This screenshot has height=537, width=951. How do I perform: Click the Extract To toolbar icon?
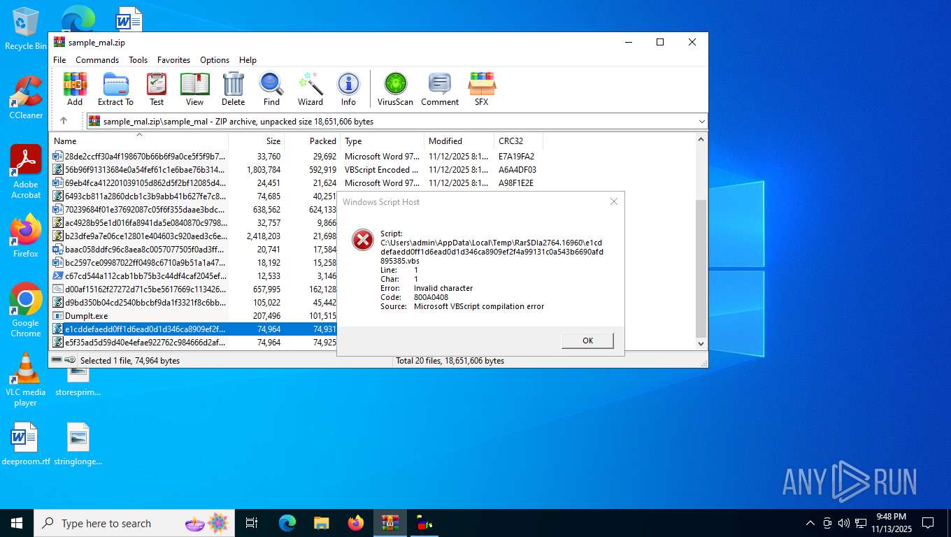coord(115,89)
